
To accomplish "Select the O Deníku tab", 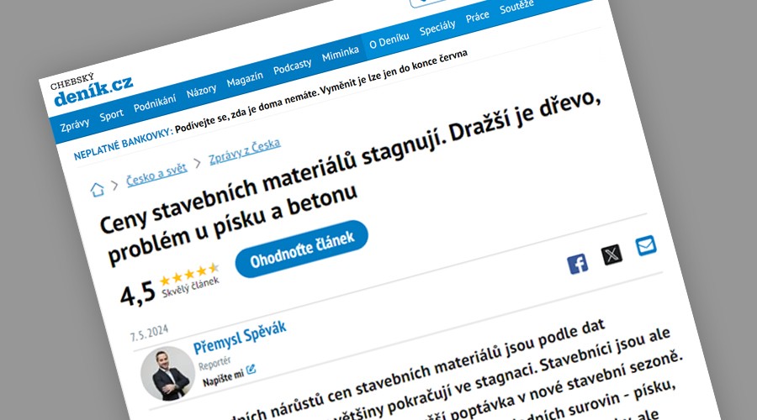I will coord(389,40).
